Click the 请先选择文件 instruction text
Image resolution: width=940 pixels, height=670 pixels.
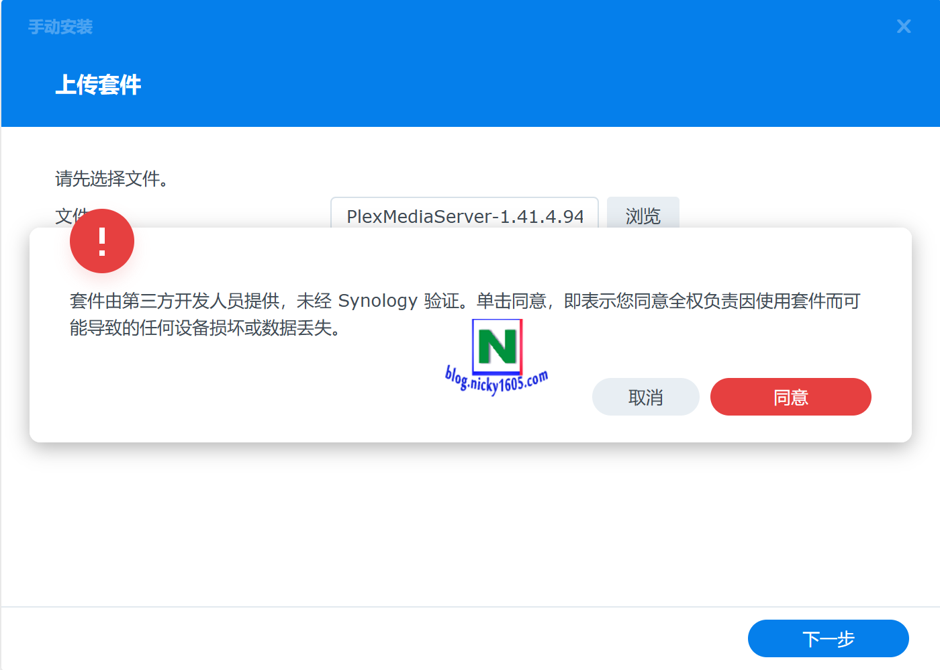(111, 179)
